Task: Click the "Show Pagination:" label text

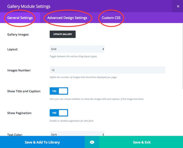Action: [x=20, y=113]
